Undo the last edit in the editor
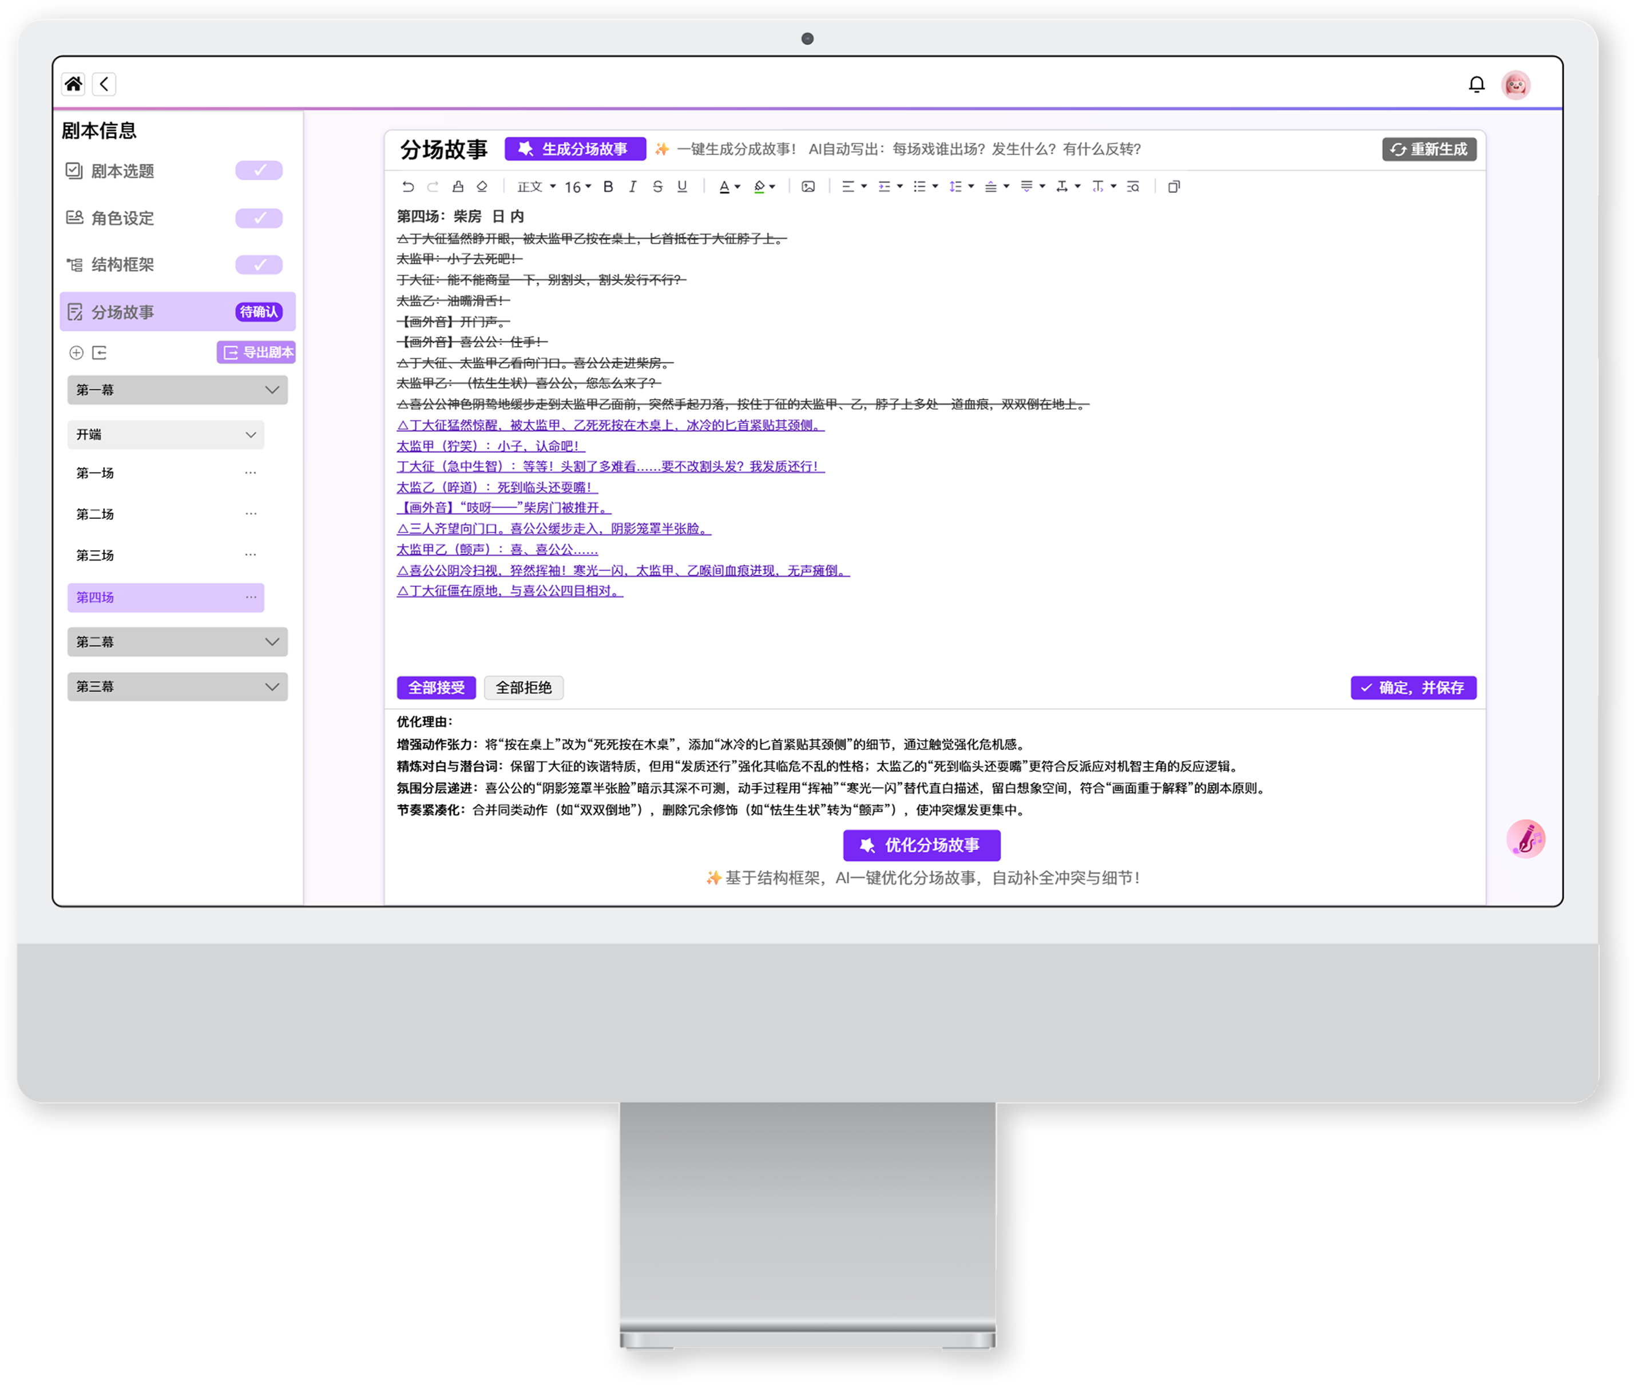Viewport: 1634px width, 1385px height. [408, 187]
